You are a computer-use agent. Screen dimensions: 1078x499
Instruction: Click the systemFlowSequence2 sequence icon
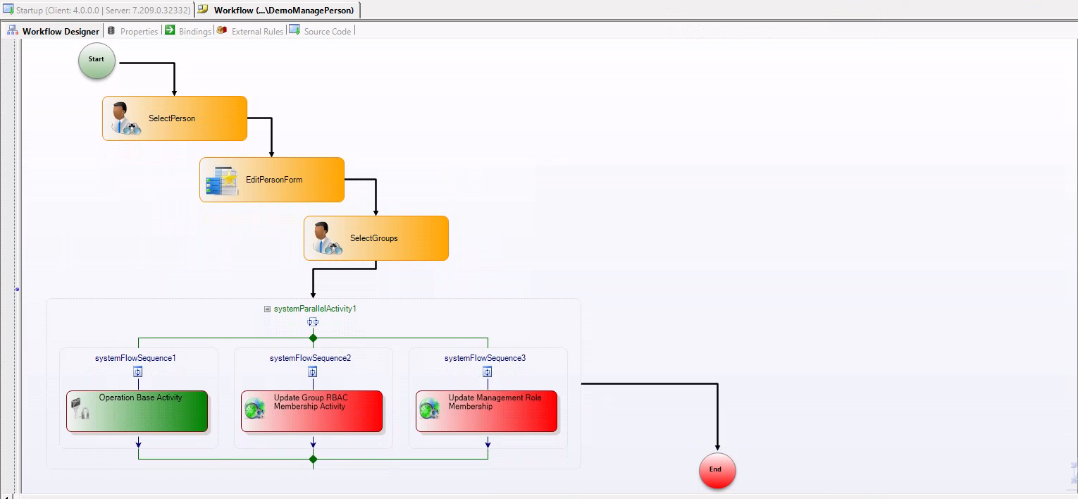[313, 372]
